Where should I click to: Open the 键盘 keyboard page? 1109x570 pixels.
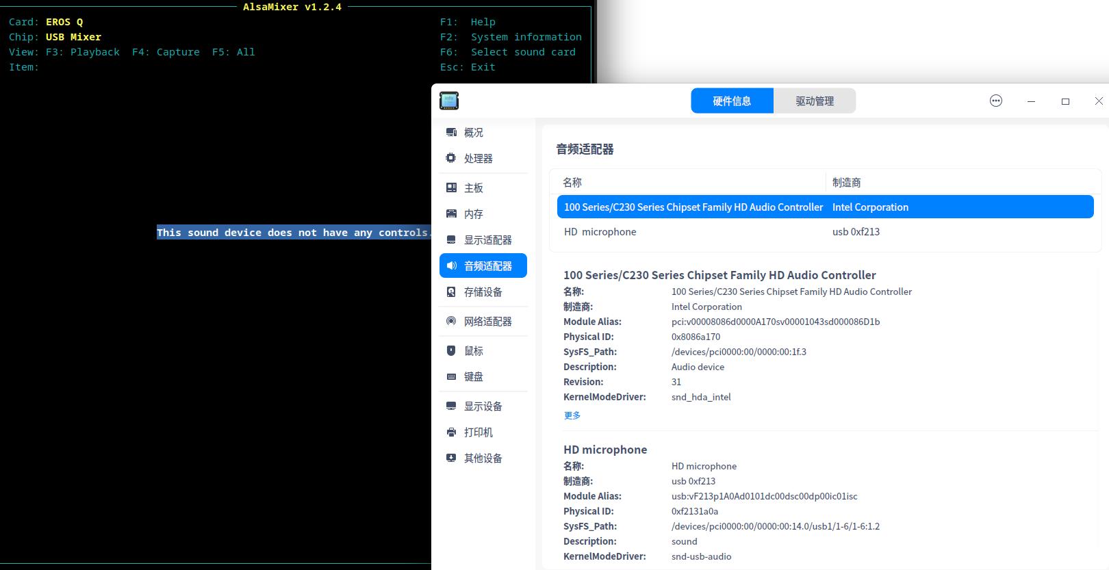[x=483, y=376]
